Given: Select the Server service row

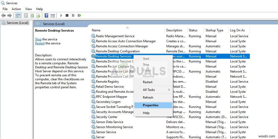Looking at the screenshot, I should pyautogui.click(x=170, y=137).
